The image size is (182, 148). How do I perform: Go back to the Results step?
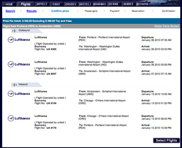(x=32, y=11)
